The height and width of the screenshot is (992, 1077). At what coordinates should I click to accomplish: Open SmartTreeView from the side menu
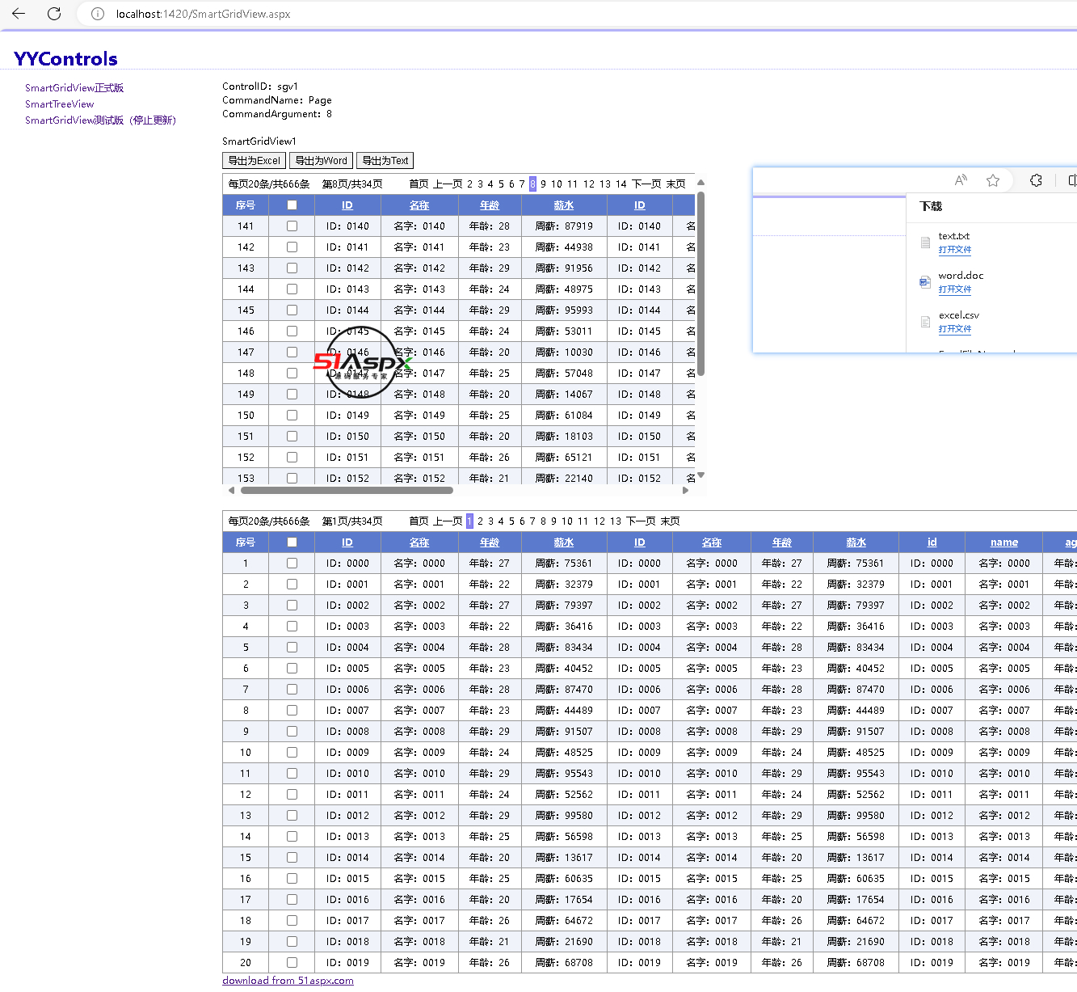pyautogui.click(x=59, y=104)
